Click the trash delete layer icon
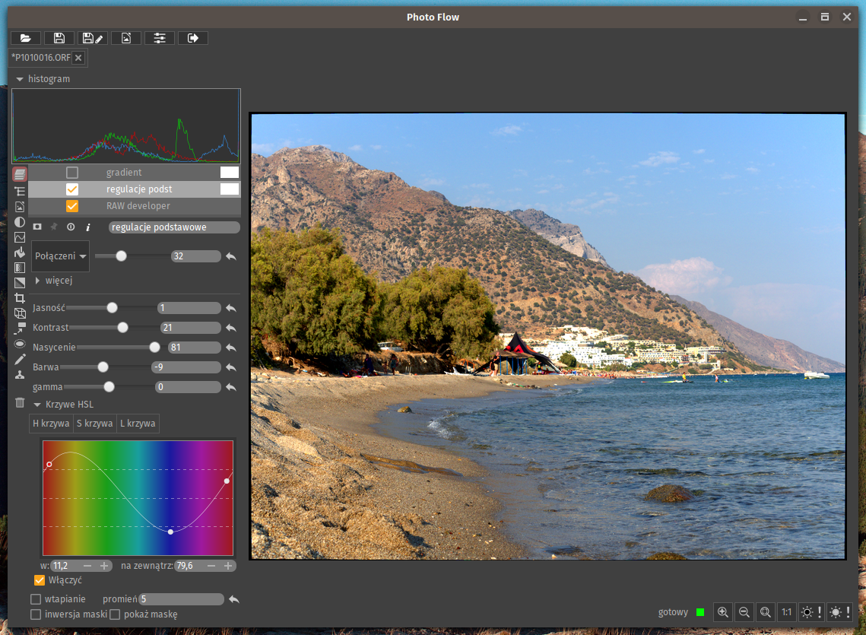The image size is (866, 635). pos(20,402)
